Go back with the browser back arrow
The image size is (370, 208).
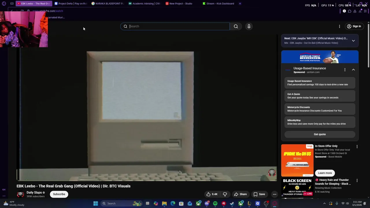[x=12, y=11]
